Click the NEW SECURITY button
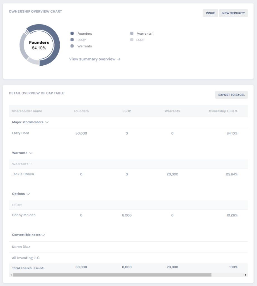This screenshot has height=286, width=257. click(x=233, y=13)
